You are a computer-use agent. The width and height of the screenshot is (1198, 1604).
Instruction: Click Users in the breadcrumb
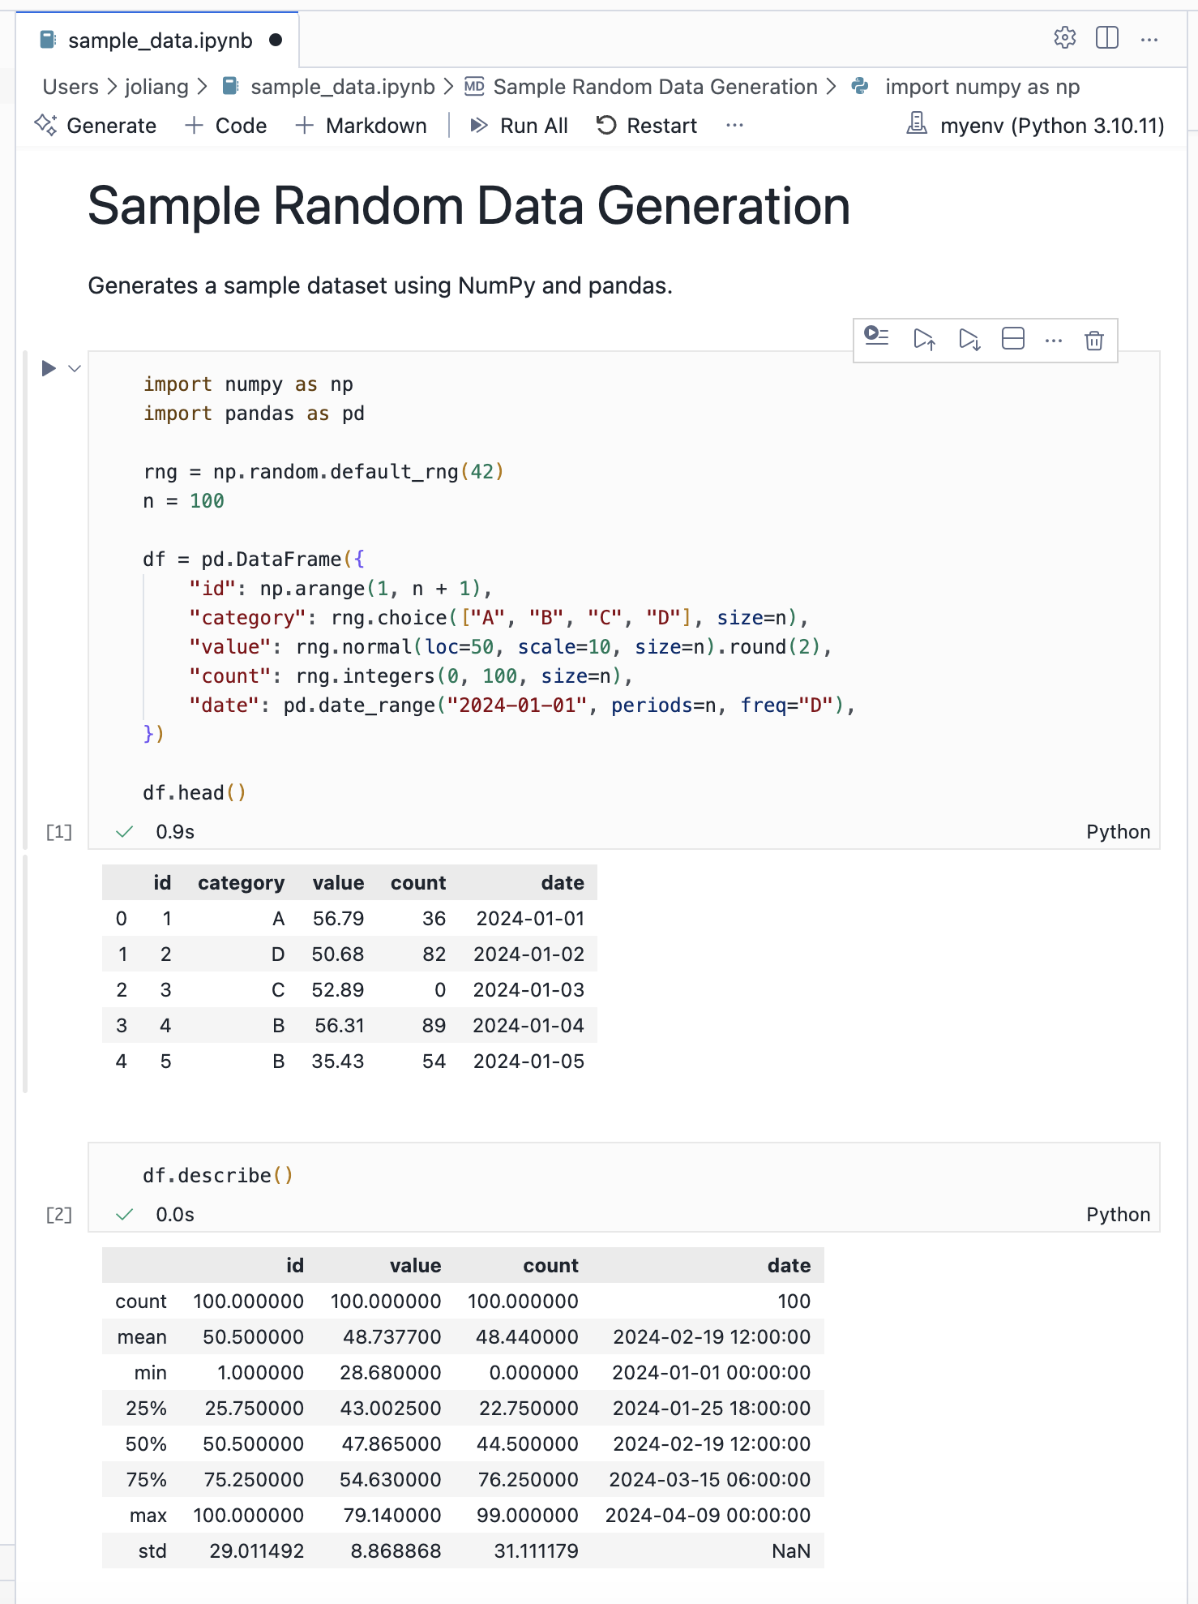click(x=71, y=87)
